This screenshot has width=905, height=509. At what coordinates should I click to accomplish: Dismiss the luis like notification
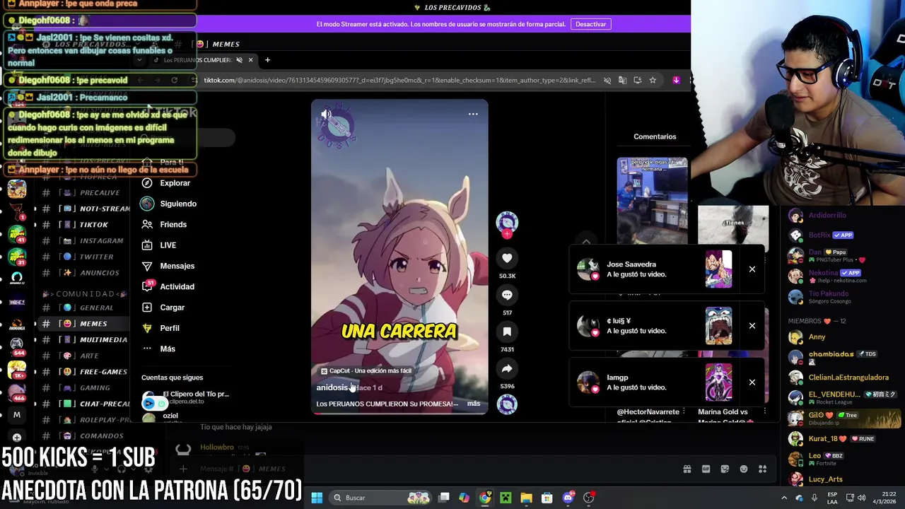click(752, 326)
